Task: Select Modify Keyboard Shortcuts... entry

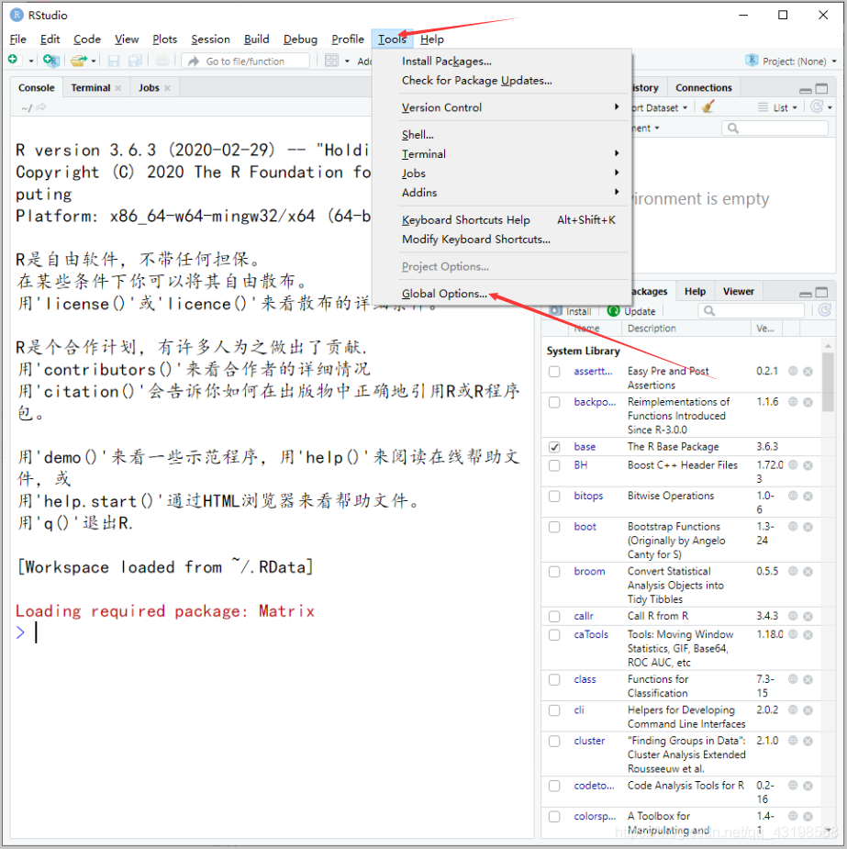Action: coord(475,240)
